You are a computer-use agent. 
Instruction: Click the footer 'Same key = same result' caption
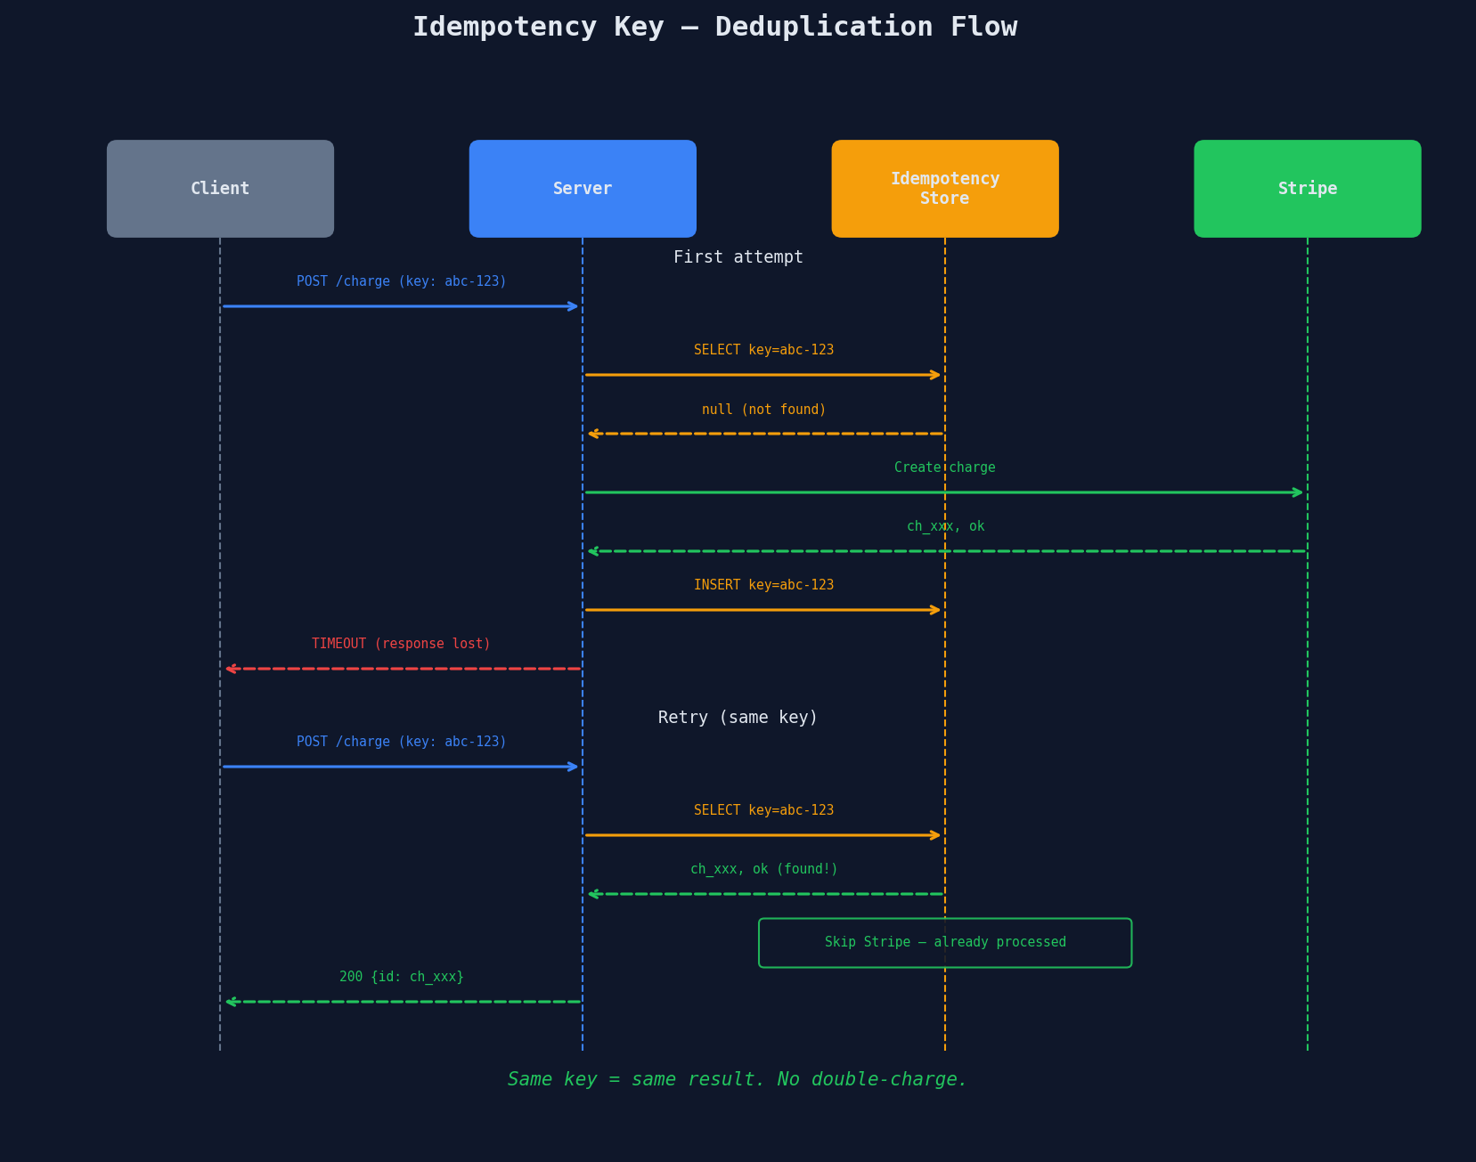click(738, 1079)
